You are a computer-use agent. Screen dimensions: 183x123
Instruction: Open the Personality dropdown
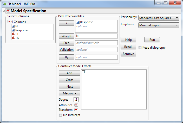pos(159,18)
